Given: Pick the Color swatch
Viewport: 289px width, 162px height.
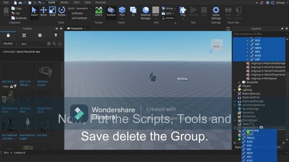Looking at the screenshot, I should pos(155,10).
